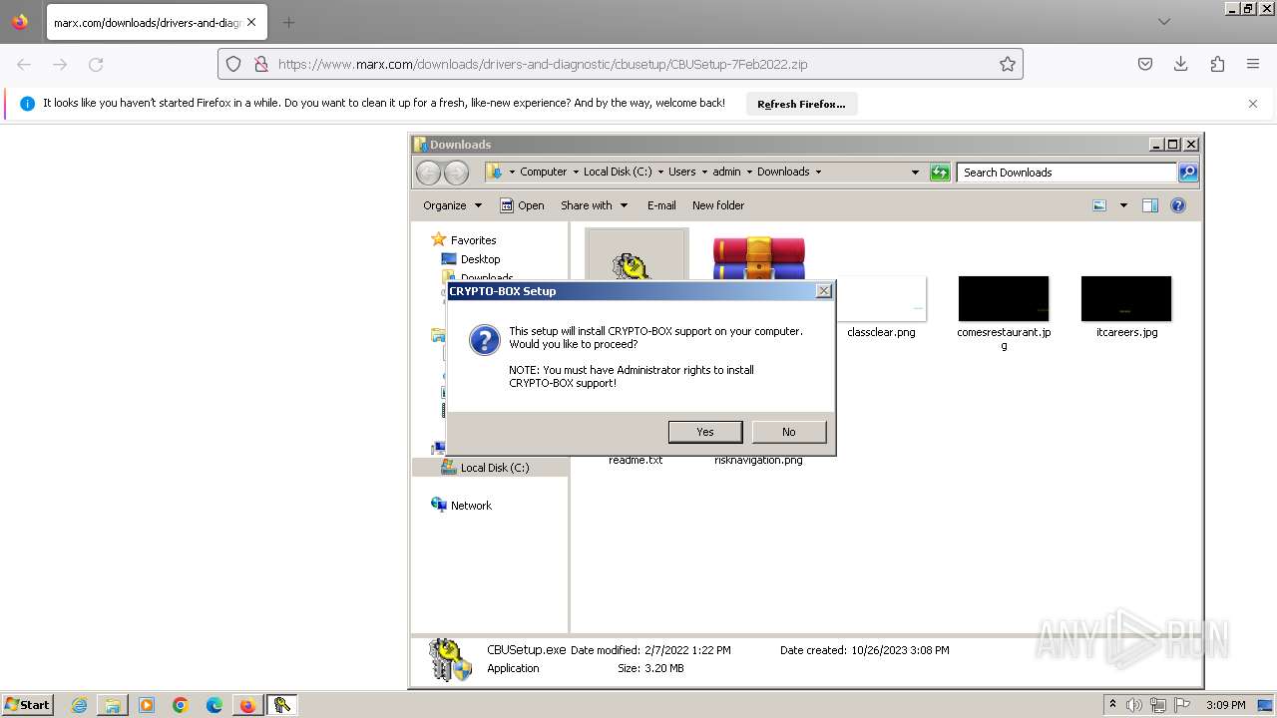The image size is (1277, 718).
Task: Click Yes in CRYPTO-BOX Setup dialog
Action: (705, 432)
